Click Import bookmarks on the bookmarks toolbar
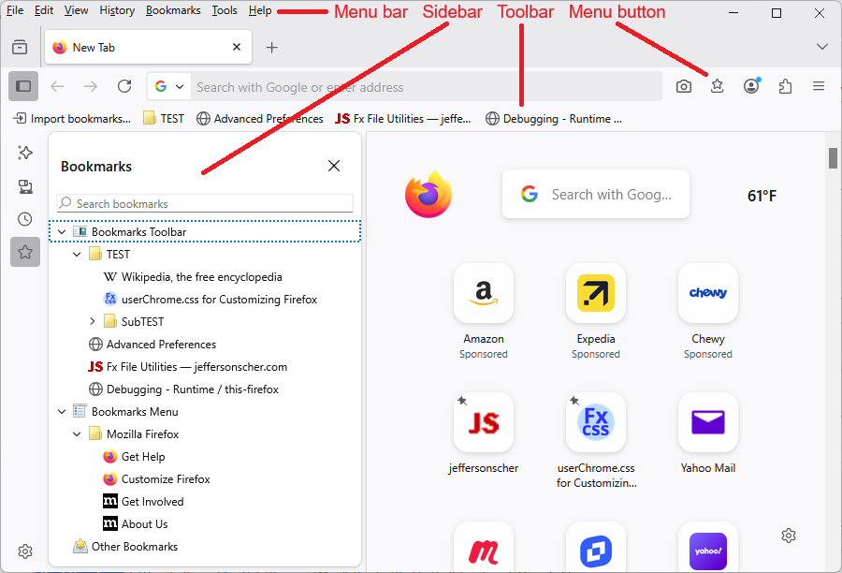This screenshot has height=573, width=842. pos(72,119)
